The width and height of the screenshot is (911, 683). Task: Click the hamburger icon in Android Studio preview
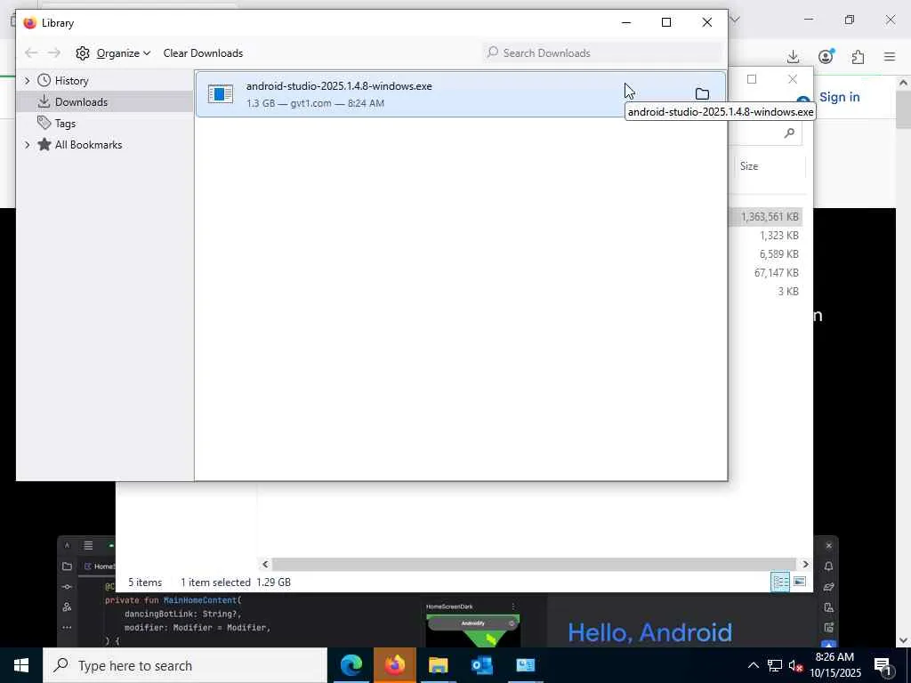88,545
